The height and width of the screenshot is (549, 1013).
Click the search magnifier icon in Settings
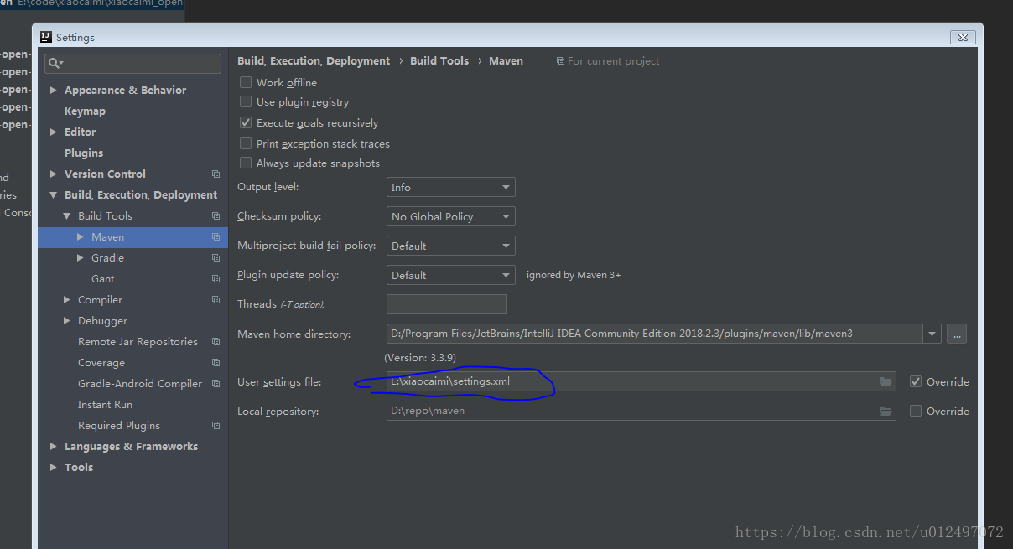[x=55, y=63]
